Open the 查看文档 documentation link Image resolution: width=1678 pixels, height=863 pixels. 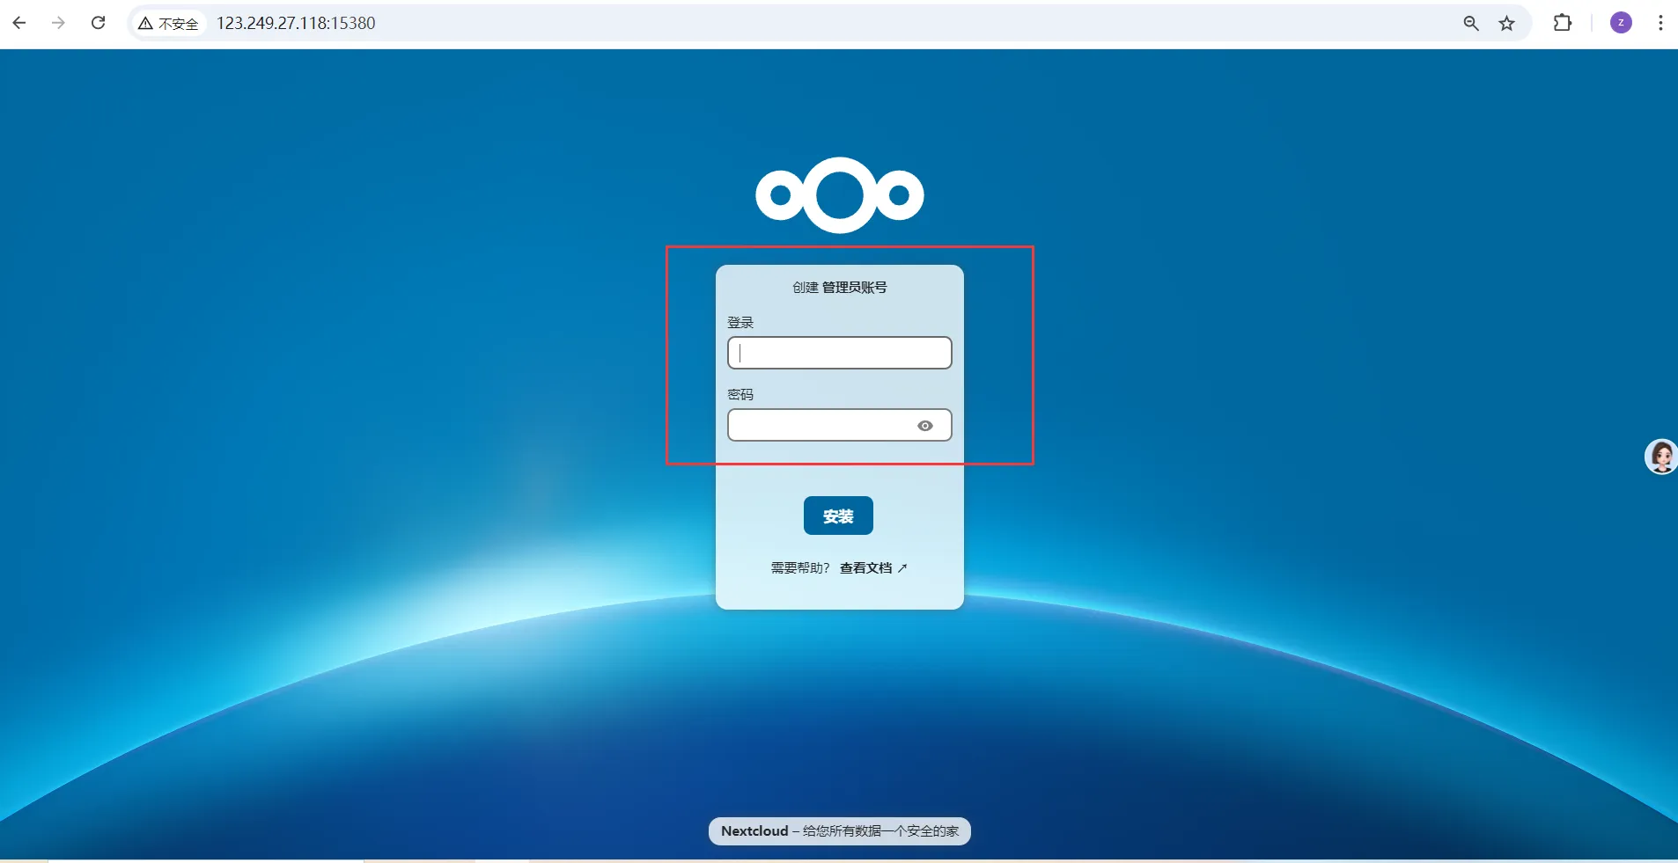pos(873,568)
